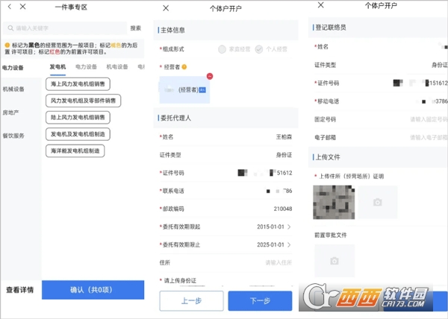Click the 住所 address input
448x319 pixels.
[x=225, y=263]
